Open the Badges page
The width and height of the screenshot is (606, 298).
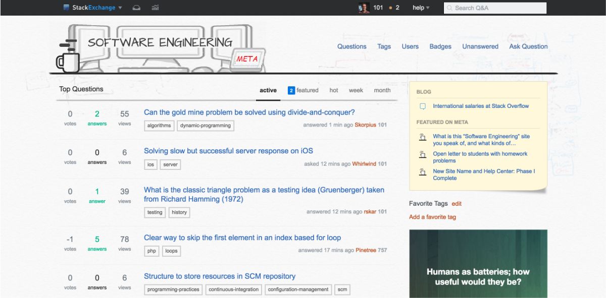440,46
